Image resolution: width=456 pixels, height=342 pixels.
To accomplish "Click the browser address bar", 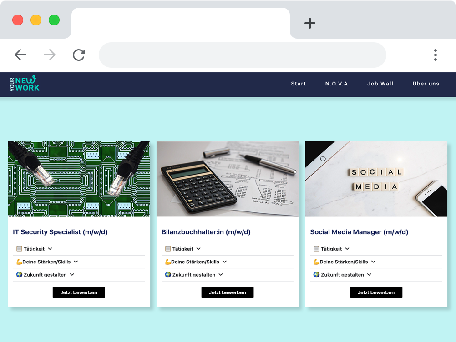I will (242, 55).
